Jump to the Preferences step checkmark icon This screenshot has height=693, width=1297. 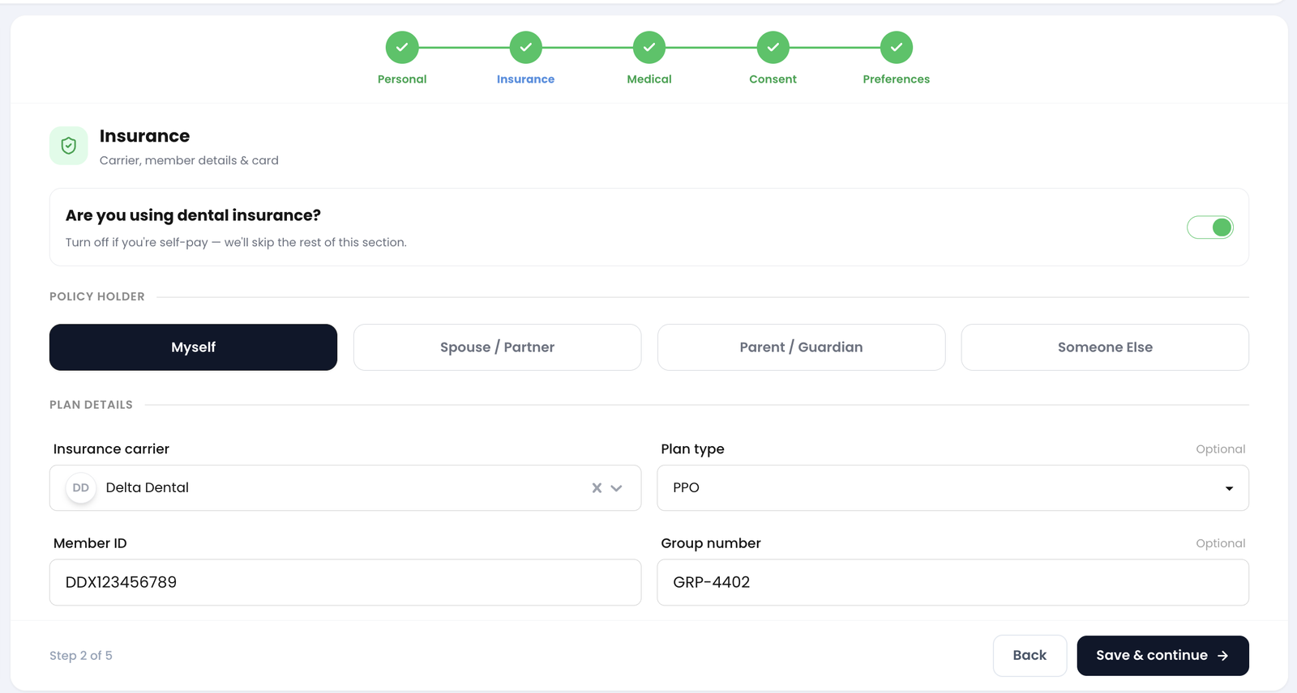pyautogui.click(x=897, y=47)
